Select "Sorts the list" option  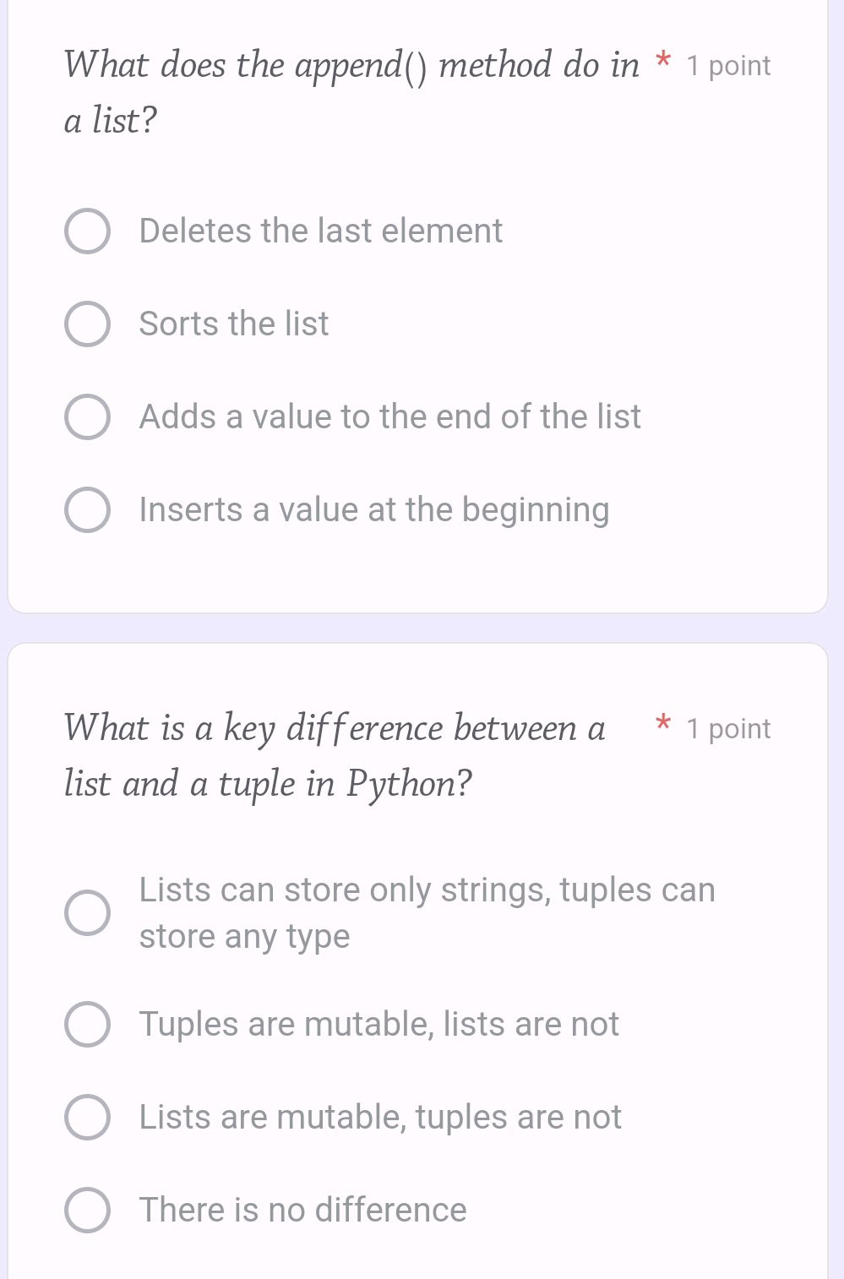(87, 324)
